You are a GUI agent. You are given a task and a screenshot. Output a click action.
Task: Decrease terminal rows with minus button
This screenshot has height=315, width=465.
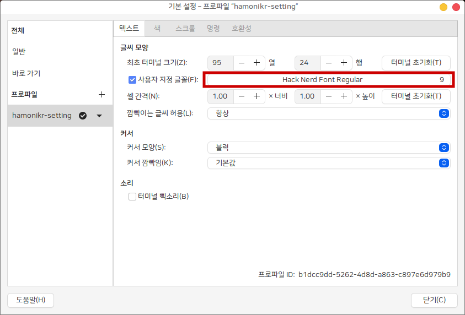[329, 62]
